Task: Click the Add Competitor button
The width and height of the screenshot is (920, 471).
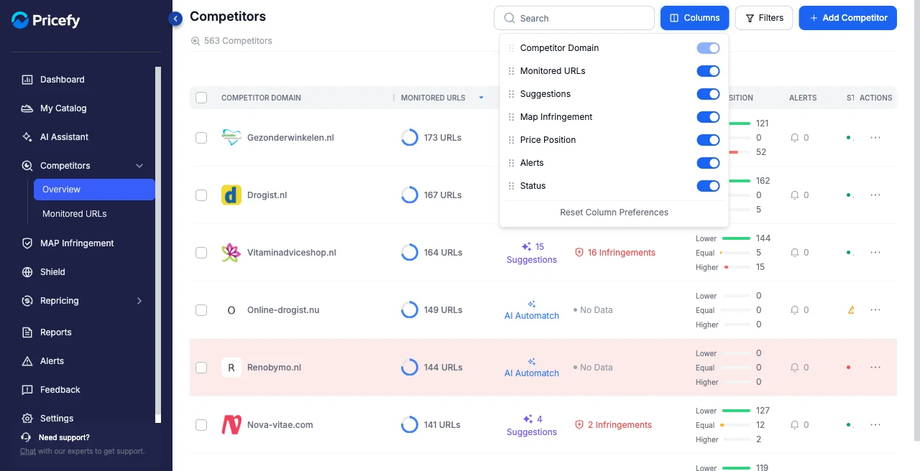Action: tap(847, 18)
